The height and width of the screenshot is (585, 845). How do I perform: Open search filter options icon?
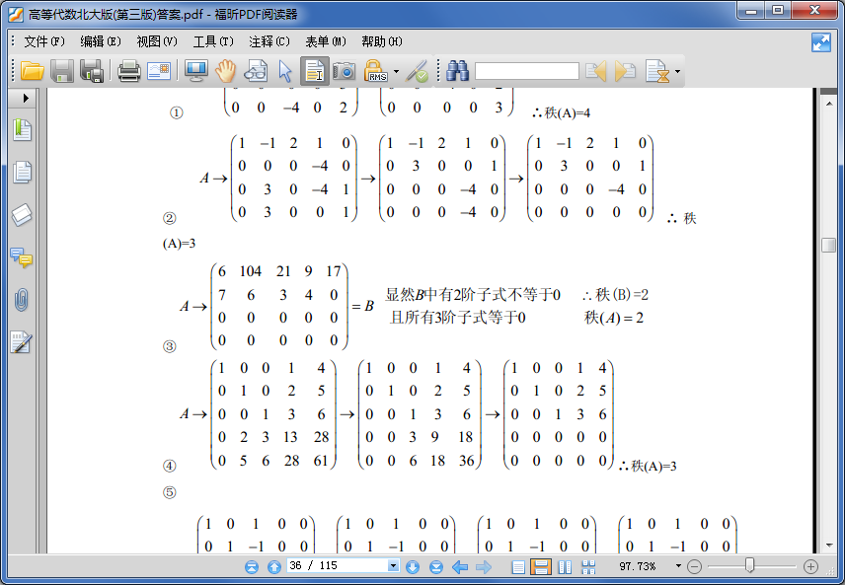tap(657, 71)
